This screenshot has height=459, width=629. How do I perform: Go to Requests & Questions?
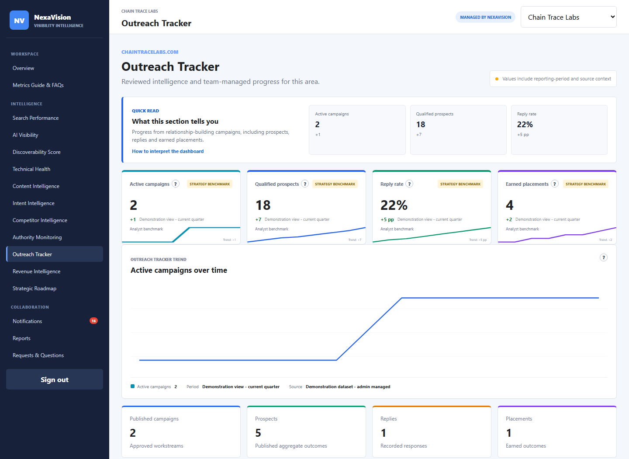[x=55, y=355]
